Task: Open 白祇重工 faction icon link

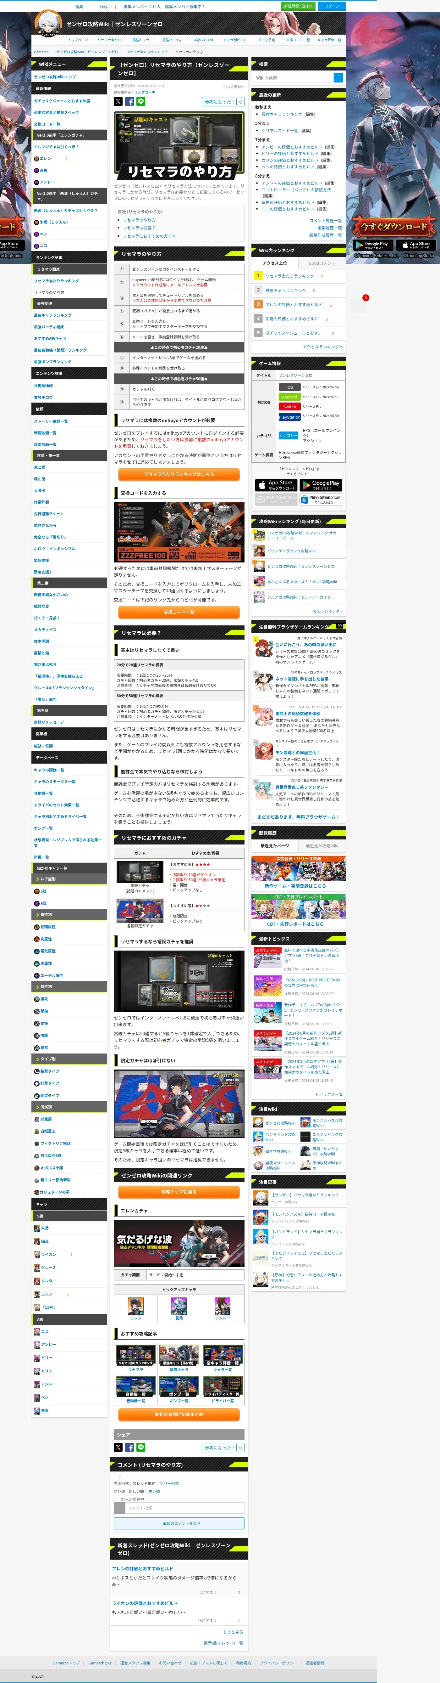Action: (36, 1131)
